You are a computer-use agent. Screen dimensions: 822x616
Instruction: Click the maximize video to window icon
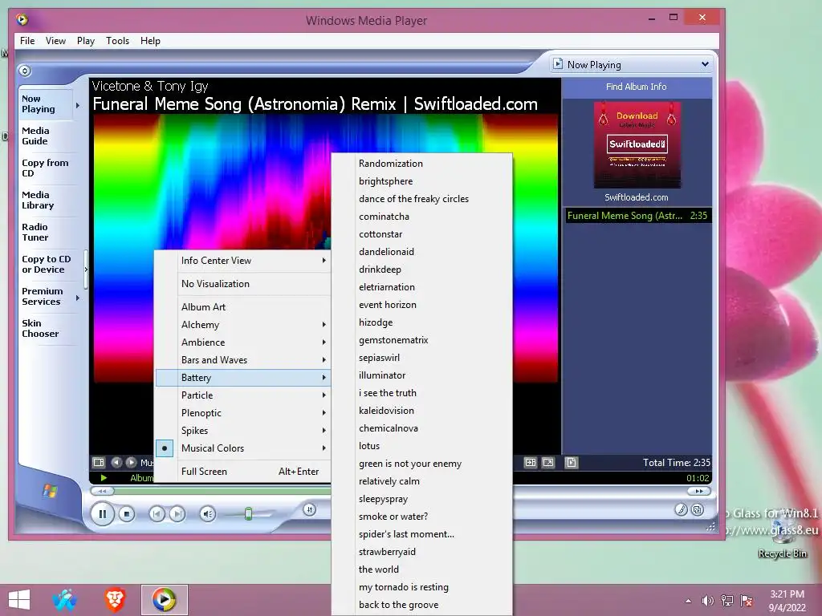click(531, 463)
